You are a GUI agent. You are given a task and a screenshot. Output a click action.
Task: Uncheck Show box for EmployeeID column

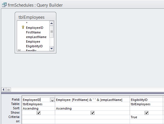[38, 113]
